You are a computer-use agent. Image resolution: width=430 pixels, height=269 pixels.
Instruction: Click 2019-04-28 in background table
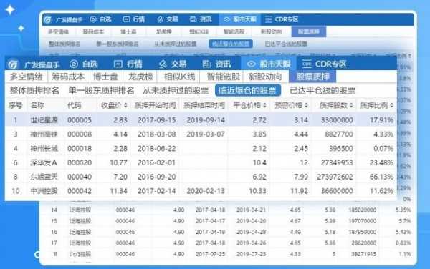251,232
